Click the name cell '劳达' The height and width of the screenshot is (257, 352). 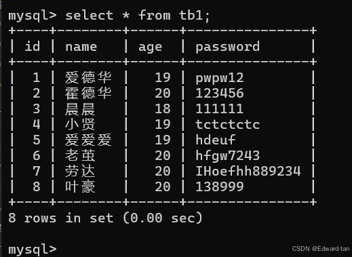tap(80, 171)
